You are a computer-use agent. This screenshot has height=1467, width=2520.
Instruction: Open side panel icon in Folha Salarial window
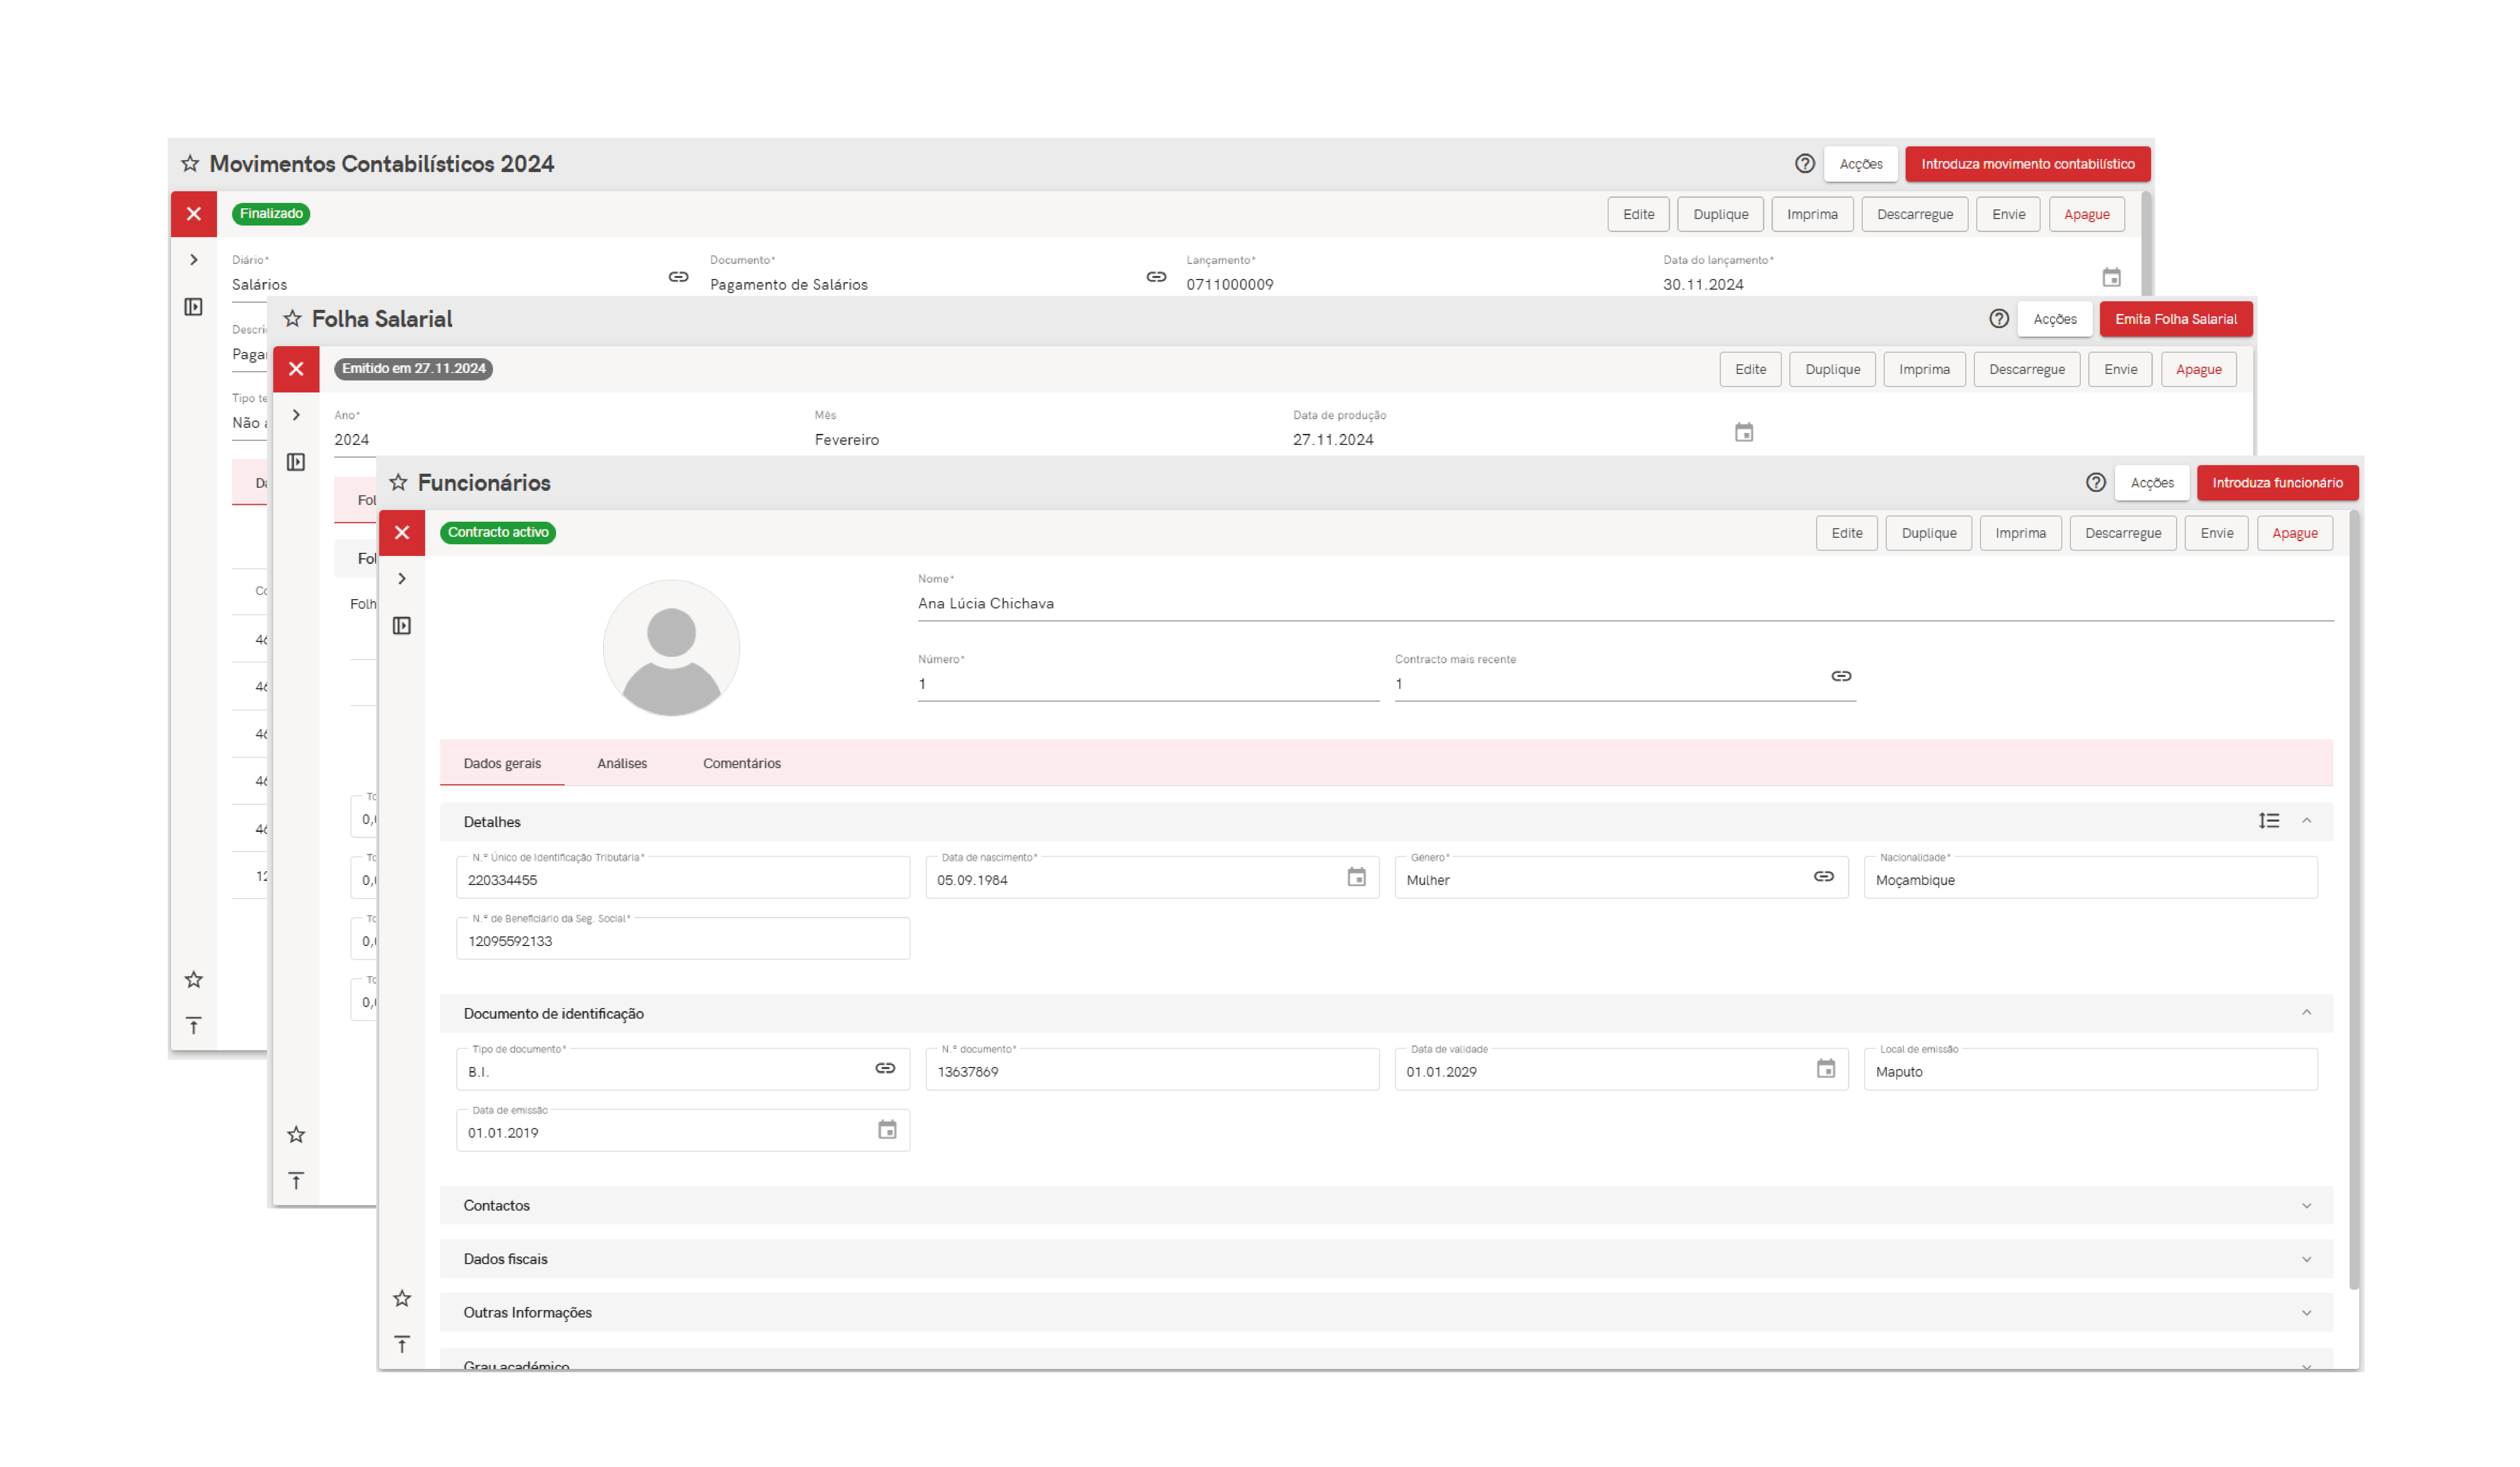296,462
